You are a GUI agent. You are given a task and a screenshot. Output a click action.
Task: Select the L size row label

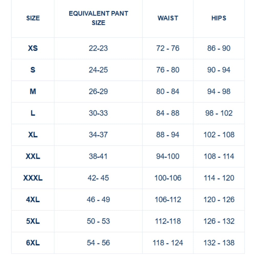[33, 113]
